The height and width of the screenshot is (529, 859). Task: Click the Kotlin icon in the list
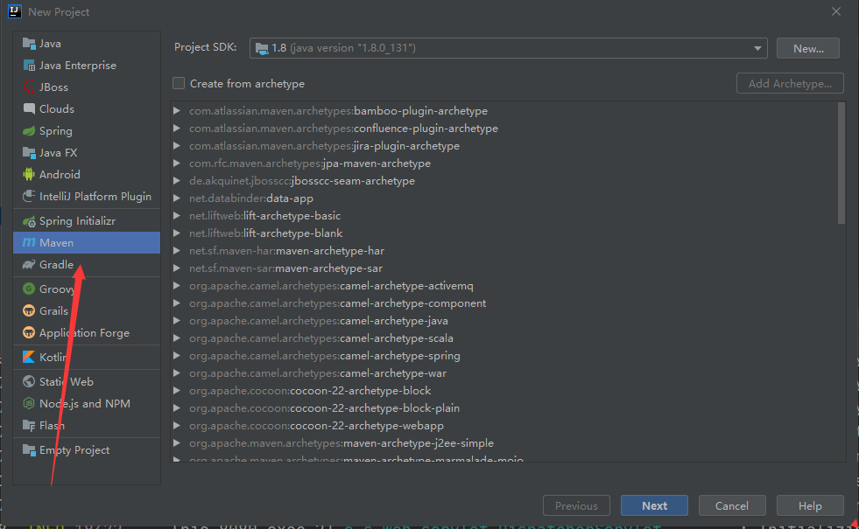pyautogui.click(x=29, y=358)
